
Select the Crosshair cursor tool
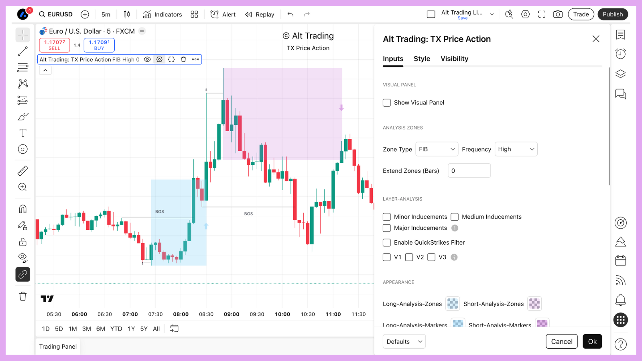click(x=23, y=35)
